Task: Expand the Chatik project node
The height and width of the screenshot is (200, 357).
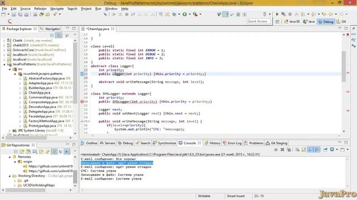Action: [x=4, y=41]
